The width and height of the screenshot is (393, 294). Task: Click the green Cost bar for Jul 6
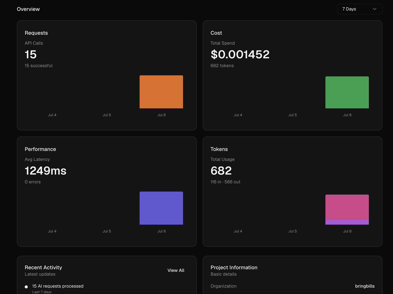(x=347, y=92)
